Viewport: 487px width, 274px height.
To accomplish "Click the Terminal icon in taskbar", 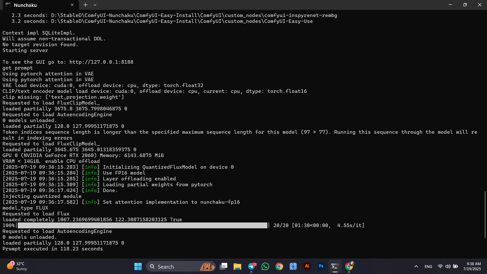I will click(x=335, y=266).
